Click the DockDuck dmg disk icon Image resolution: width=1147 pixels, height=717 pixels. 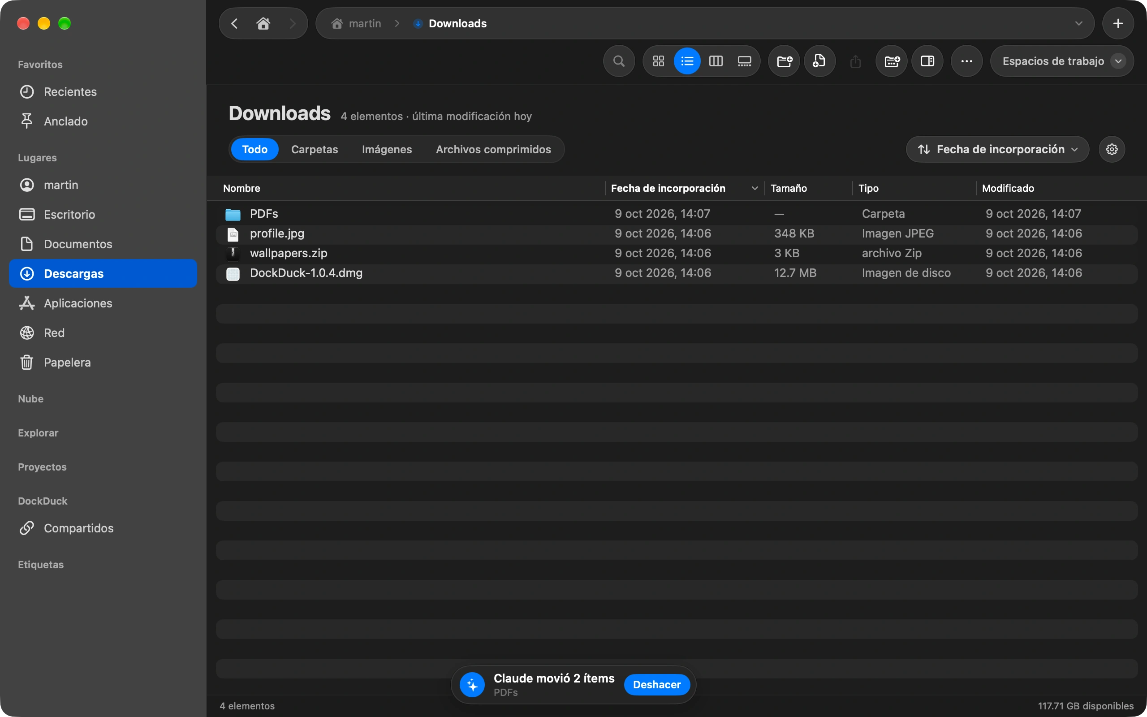(x=233, y=274)
